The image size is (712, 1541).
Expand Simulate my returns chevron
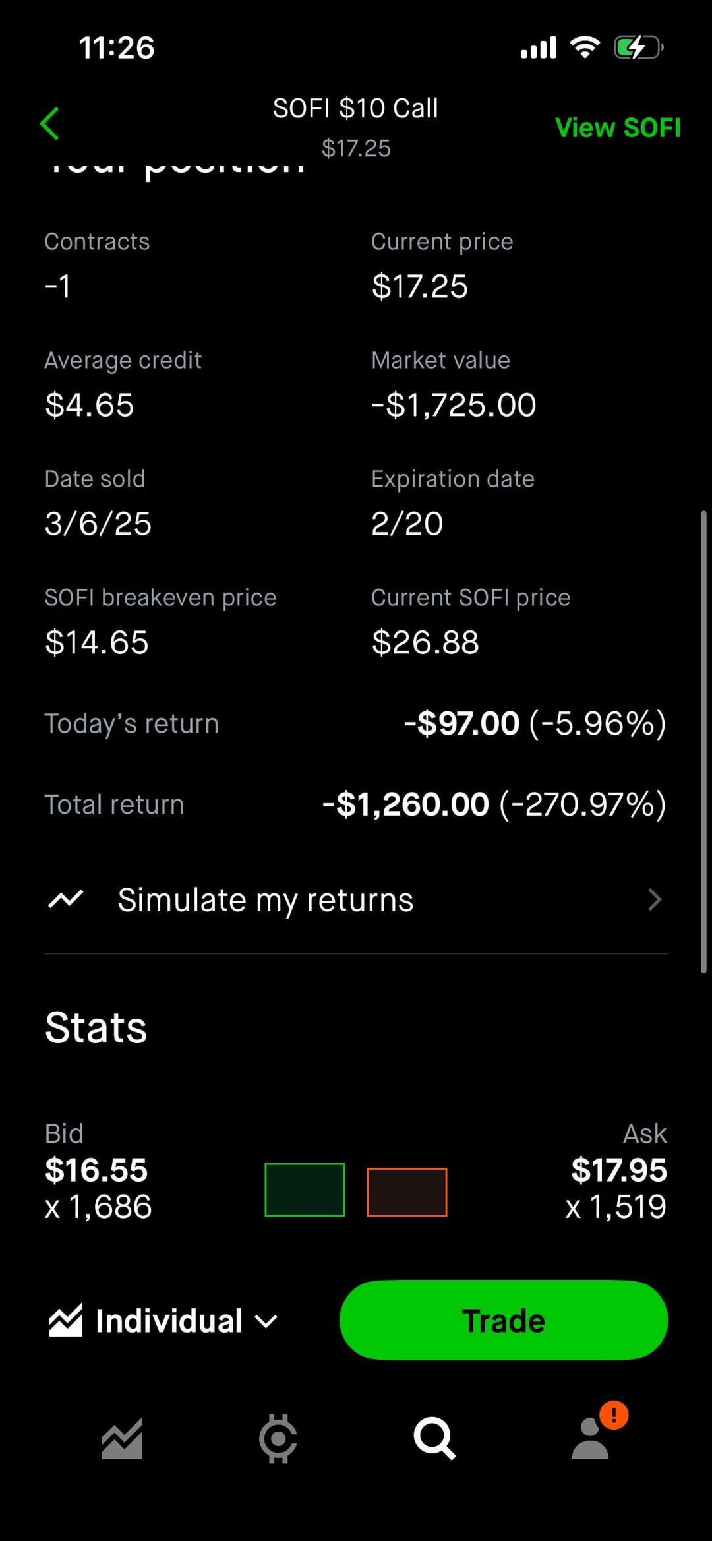point(654,899)
